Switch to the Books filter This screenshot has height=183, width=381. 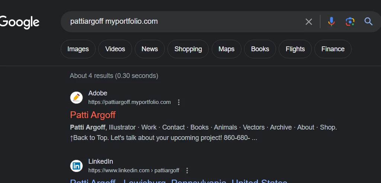pos(260,49)
